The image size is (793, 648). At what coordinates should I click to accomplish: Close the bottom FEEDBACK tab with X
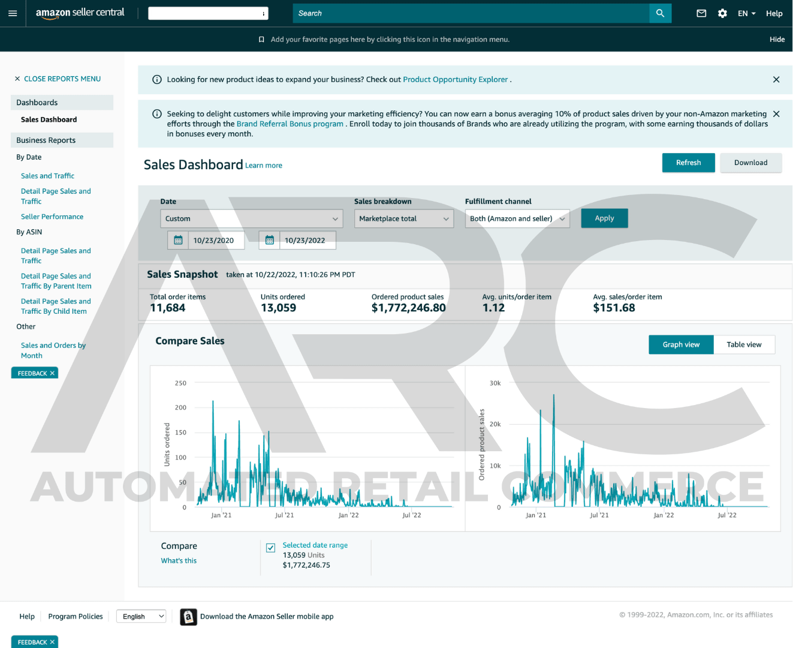(52, 642)
